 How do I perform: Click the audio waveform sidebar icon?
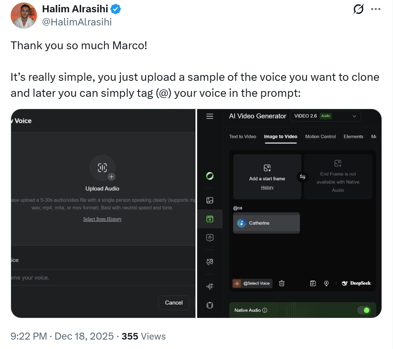coord(210,286)
